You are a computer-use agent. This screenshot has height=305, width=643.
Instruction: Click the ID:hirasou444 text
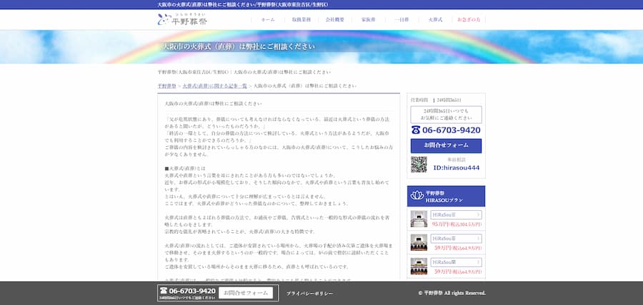456,167
